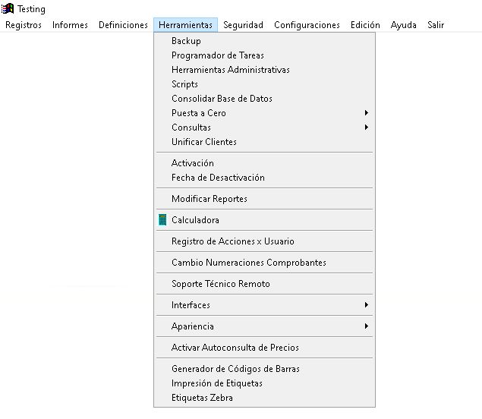
Task: Open Programador de Tareas
Action: (218, 55)
